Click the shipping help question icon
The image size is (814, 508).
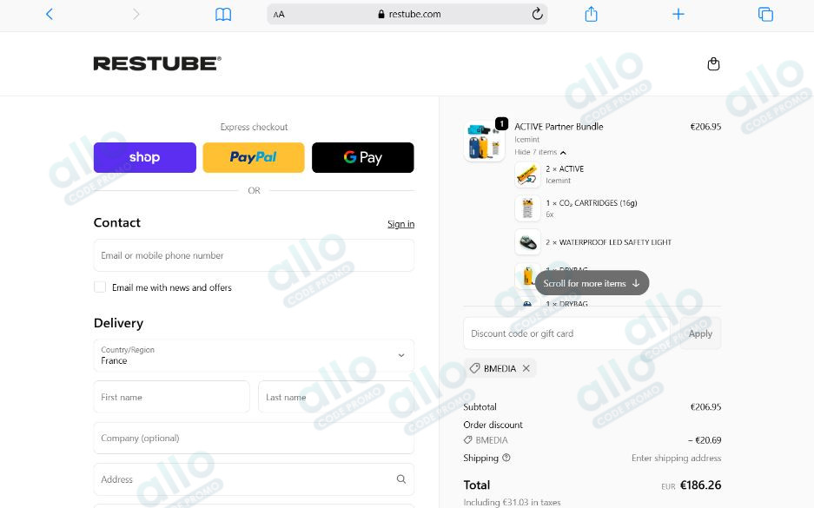click(x=506, y=458)
